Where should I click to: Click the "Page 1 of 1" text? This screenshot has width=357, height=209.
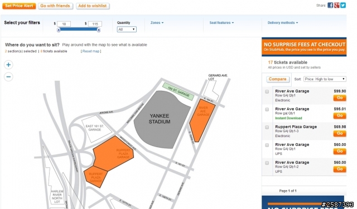click(x=288, y=191)
